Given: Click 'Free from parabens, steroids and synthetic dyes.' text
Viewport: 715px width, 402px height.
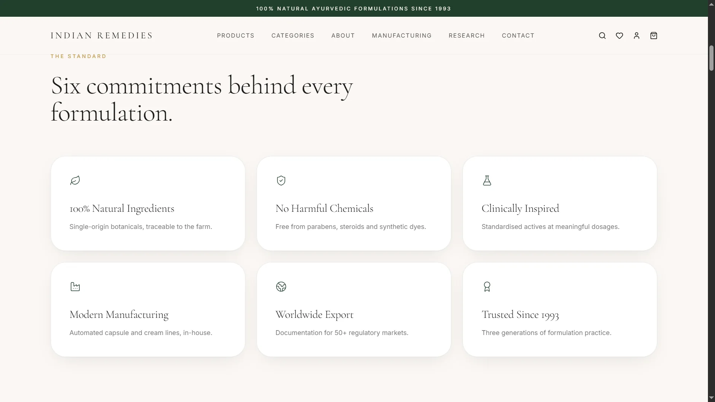Looking at the screenshot, I should click(351, 227).
